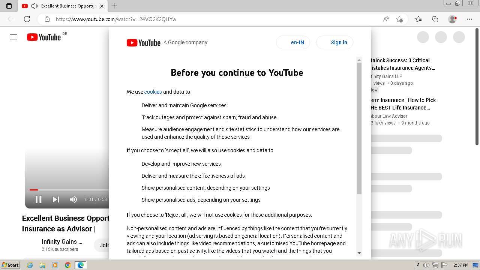Launch Internet Explorer from taskbar
The width and height of the screenshot is (480, 270).
point(30,265)
